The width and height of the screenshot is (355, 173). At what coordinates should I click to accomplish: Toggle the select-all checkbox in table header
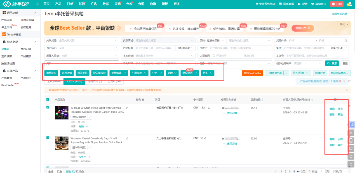(x=48, y=99)
